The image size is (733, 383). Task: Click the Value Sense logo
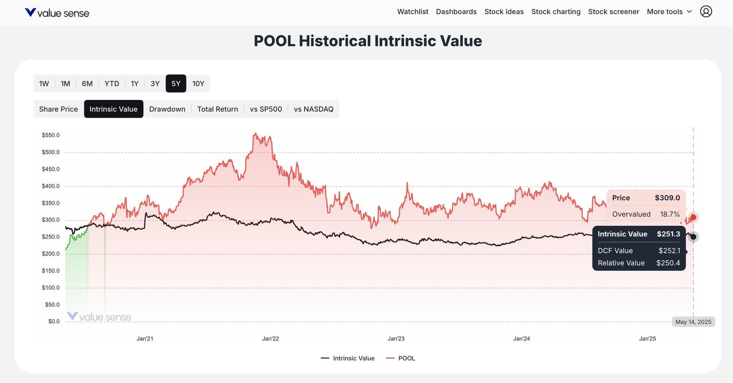(57, 12)
